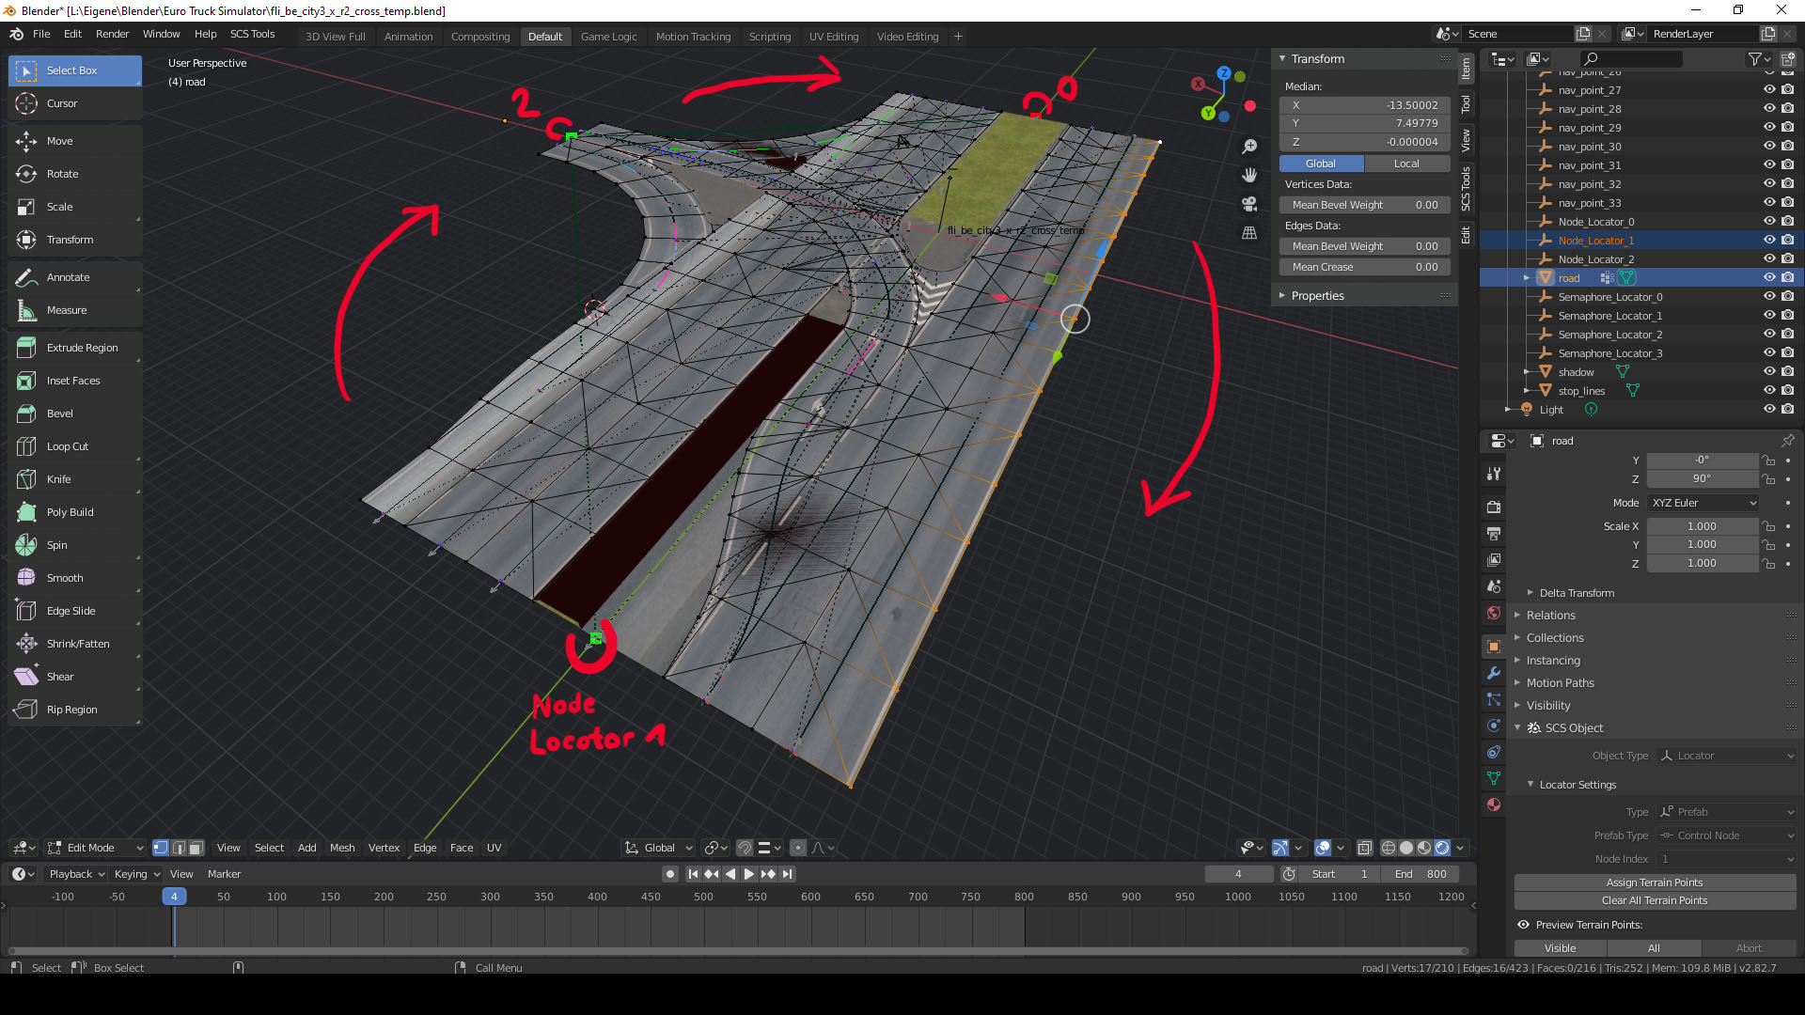The image size is (1805, 1015).
Task: Switch perspective/orthographic grid icon
Action: tap(1249, 233)
